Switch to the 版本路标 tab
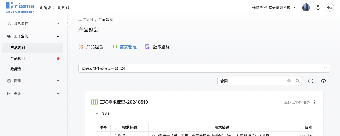Image resolution: width=340 pixels, height=136 pixels. [x=158, y=47]
